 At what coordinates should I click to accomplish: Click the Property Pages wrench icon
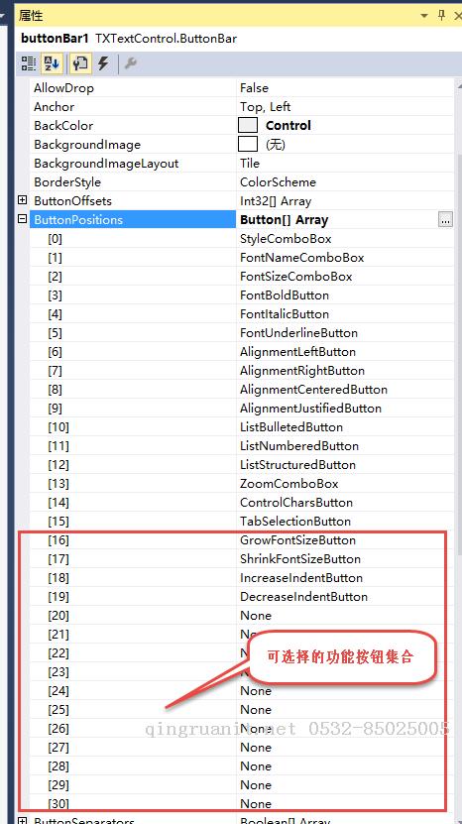131,64
